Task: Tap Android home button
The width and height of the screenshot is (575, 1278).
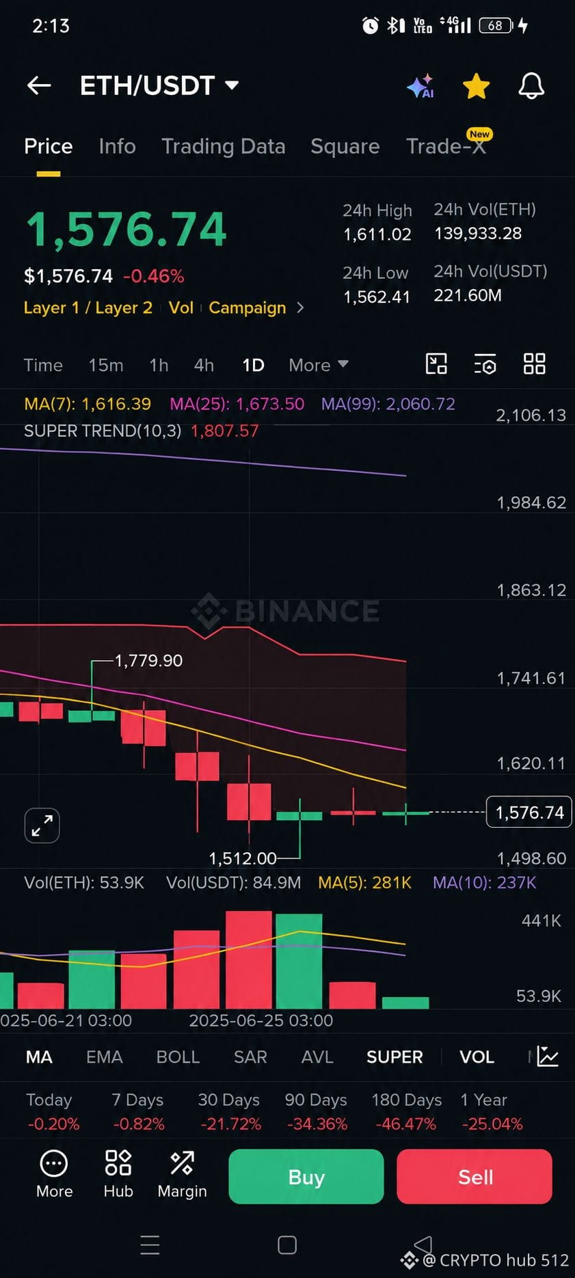Action: point(287,1245)
